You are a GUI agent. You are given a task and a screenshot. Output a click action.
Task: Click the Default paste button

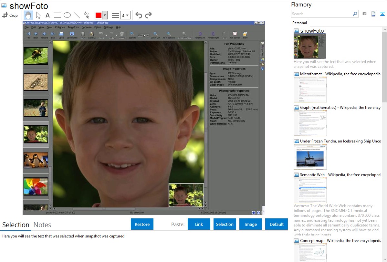[277, 224]
